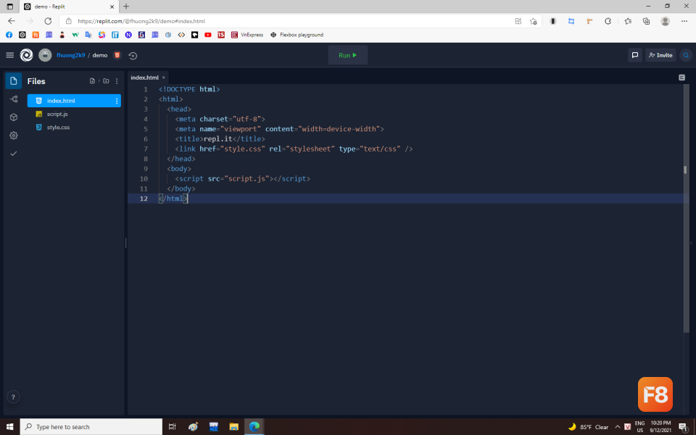Viewport: 696px width, 435px height.
Task: Open Files panel three-dot options menu
Action: pos(117,81)
